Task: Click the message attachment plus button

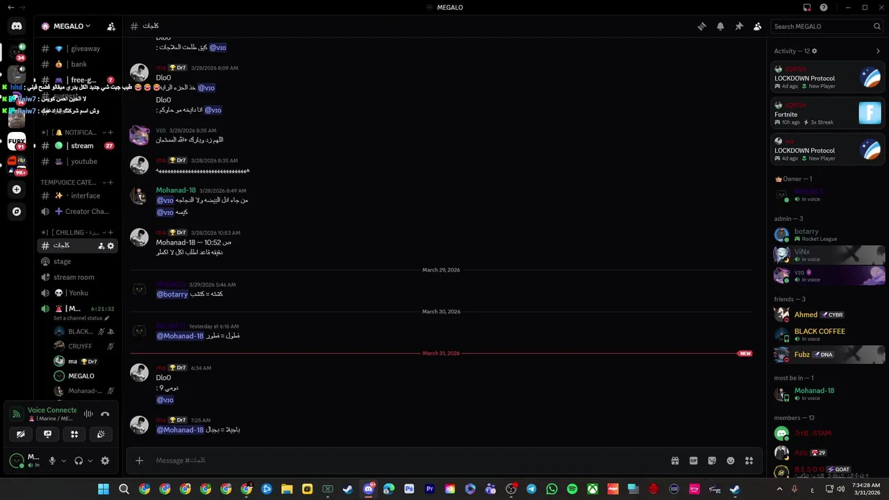Action: [140, 460]
